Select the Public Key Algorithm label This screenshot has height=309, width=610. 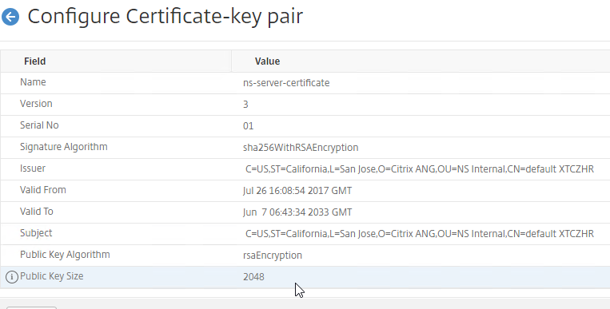65,255
